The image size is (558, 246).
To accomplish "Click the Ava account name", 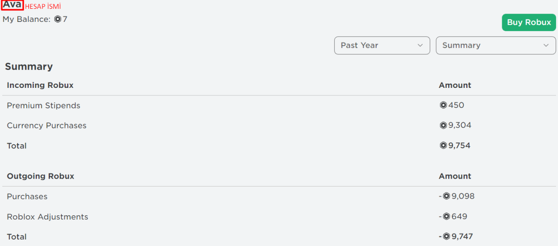I will (x=12, y=5).
